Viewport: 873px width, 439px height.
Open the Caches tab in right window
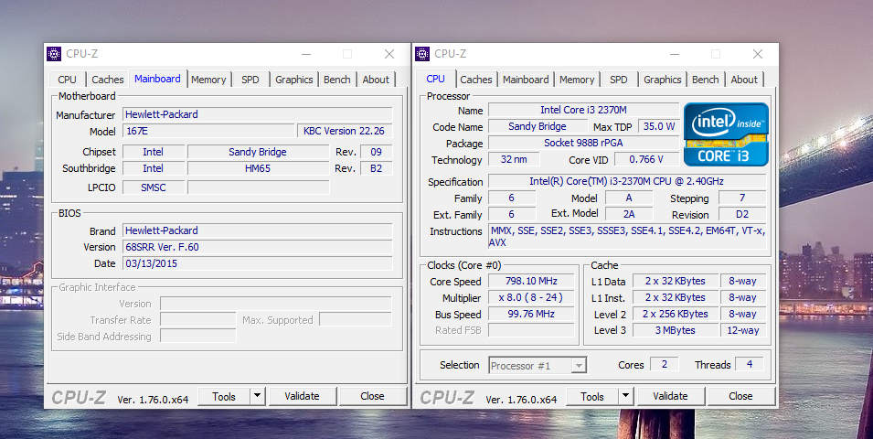(476, 80)
